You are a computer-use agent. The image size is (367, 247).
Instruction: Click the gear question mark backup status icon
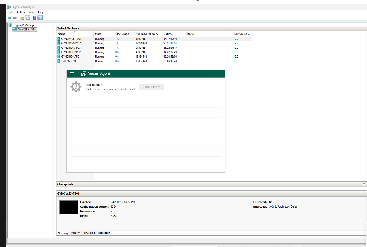point(76,87)
